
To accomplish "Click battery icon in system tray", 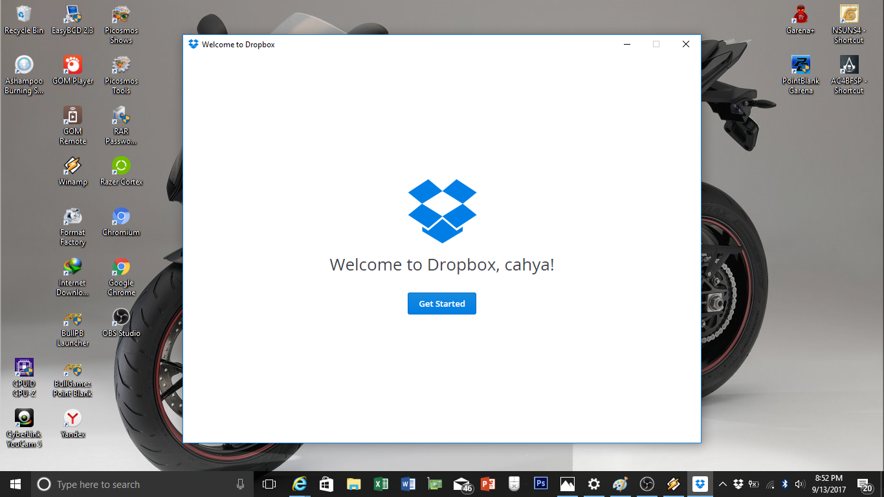I will (x=754, y=484).
